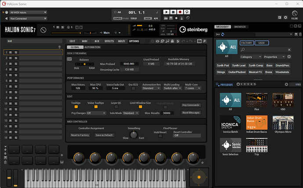Click trash icon above slot rack

[60, 47]
